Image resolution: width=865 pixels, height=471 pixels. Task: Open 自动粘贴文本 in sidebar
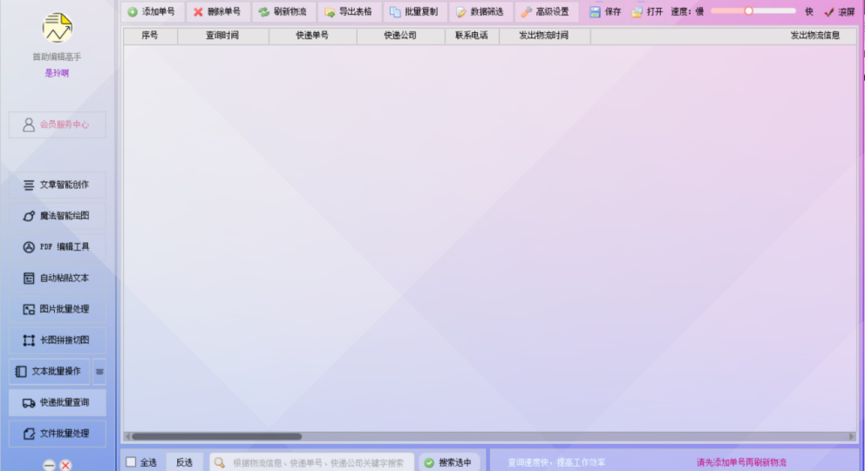(58, 279)
